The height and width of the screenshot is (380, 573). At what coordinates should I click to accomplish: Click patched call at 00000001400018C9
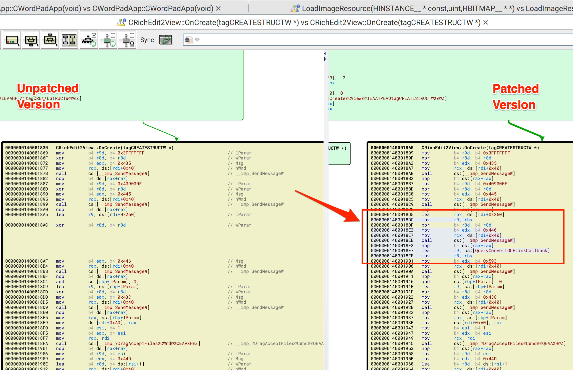[443, 204]
